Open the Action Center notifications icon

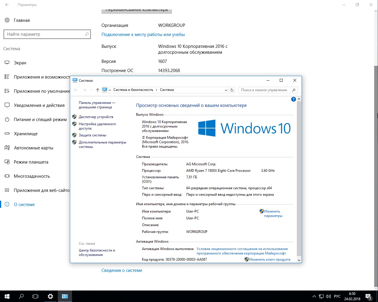369,296
